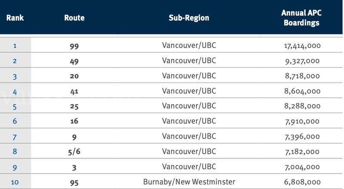Select route 16 cell
The width and height of the screenshot is (344, 189).
click(x=74, y=121)
